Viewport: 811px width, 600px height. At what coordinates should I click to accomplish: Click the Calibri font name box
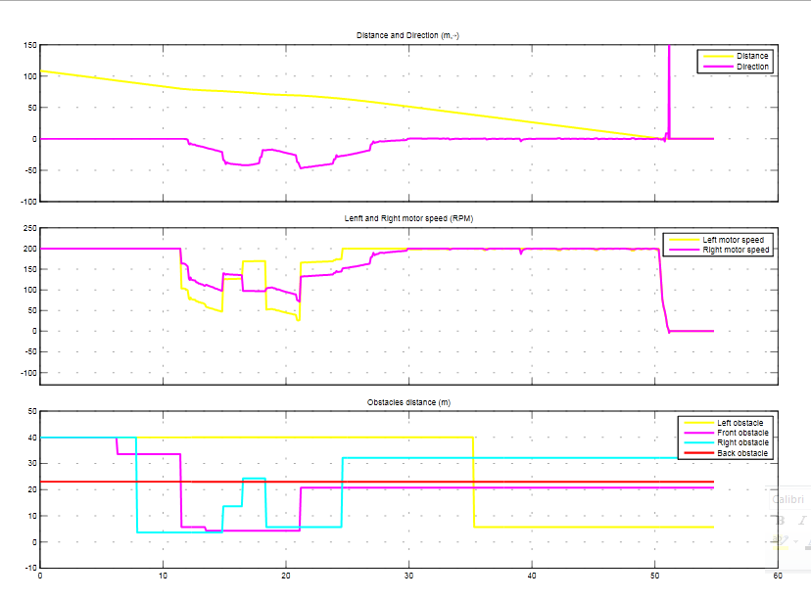click(x=787, y=499)
